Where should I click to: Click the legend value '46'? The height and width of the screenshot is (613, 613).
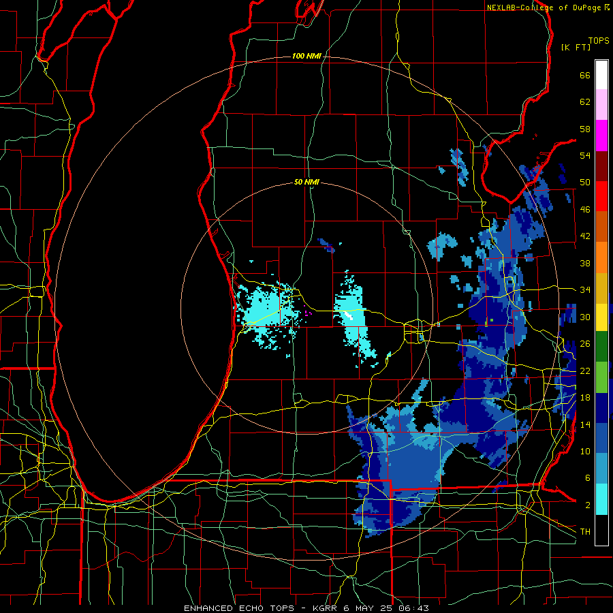click(585, 210)
